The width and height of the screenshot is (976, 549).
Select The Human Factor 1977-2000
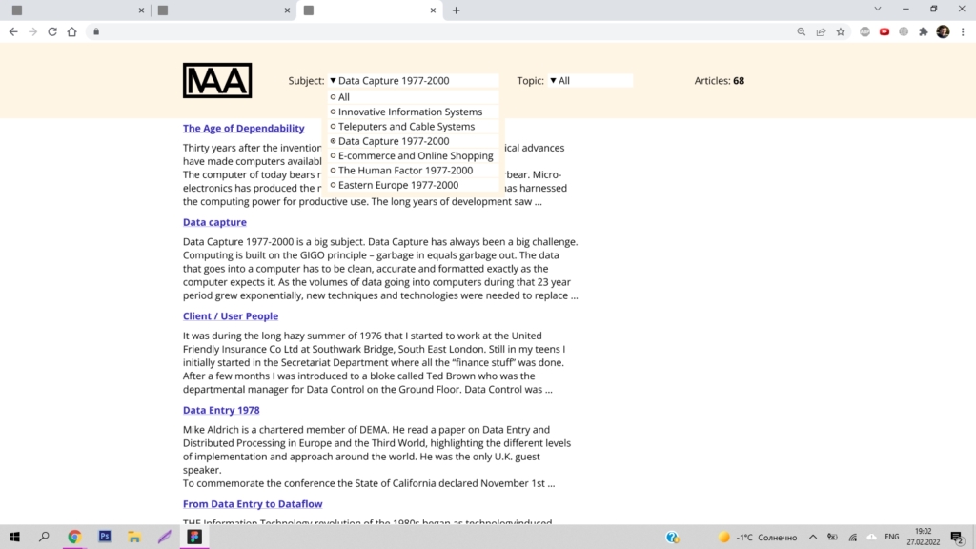pyautogui.click(x=414, y=171)
